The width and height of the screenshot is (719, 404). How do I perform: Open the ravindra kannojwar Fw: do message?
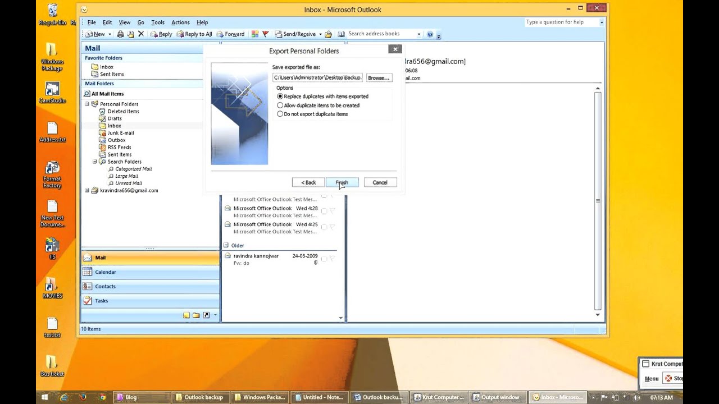click(279, 259)
